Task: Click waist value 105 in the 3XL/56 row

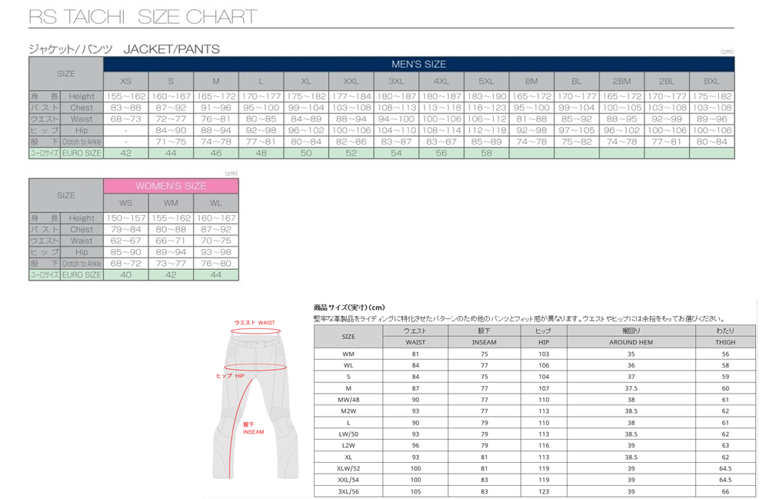Action: (415, 491)
